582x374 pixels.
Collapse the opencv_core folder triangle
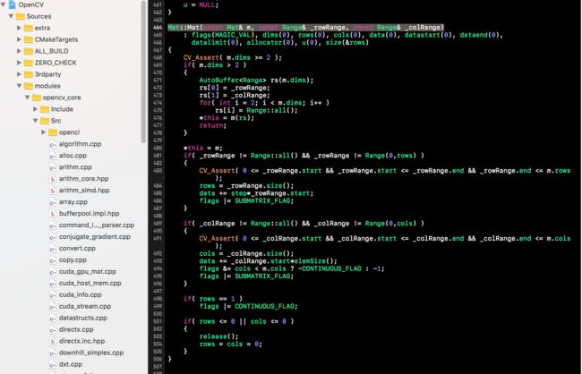(x=27, y=98)
